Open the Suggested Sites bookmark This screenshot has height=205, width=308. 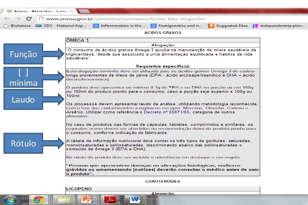pos(228,26)
